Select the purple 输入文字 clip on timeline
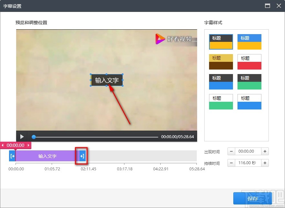Viewport: 285px width, 208px height. pyautogui.click(x=48, y=156)
